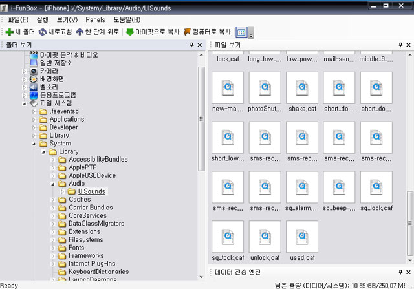Open the Panels menu
This screenshot has height=289, width=414.
coord(95,20)
